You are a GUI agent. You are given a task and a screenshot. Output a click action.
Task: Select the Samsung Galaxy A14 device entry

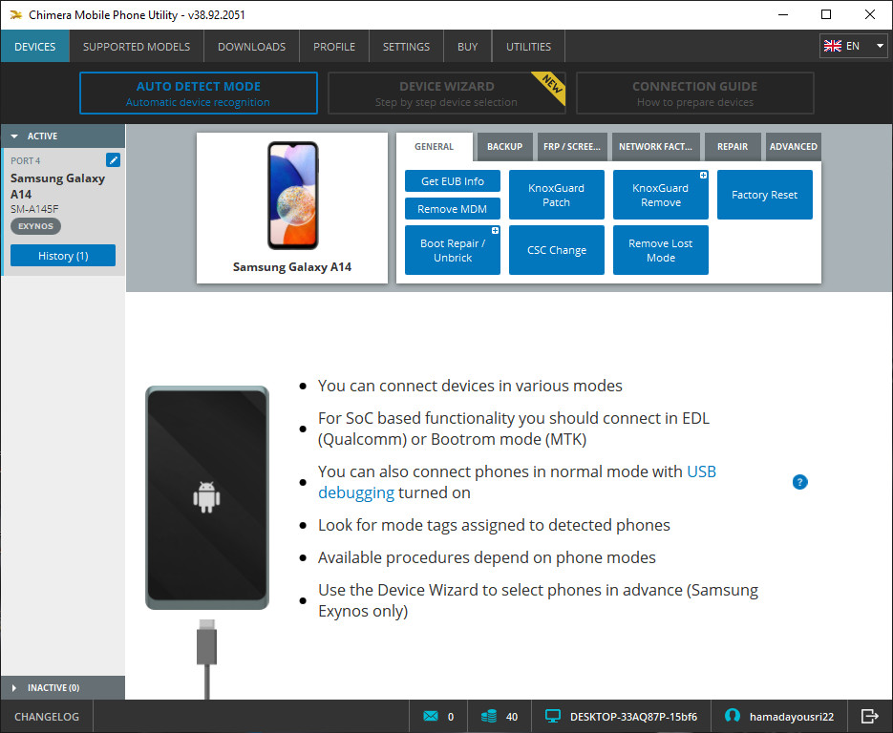63,212
